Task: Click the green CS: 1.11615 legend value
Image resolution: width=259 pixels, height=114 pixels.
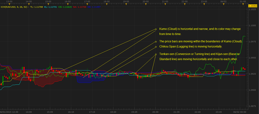Action: coord(65,7)
